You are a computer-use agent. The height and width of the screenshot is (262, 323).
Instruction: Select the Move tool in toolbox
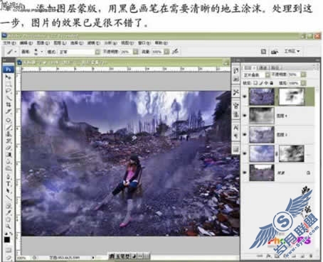[x=8, y=77]
